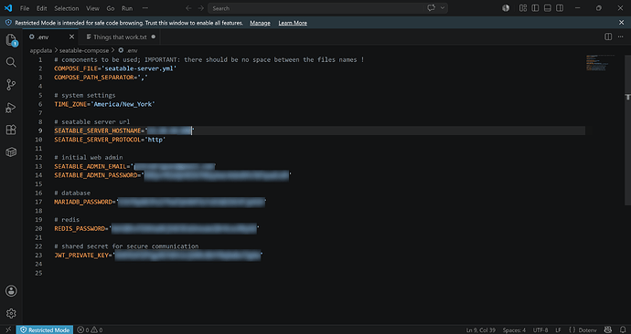Image resolution: width=631 pixels, height=334 pixels.
Task: Show more menus with the ellipsis
Action: 144,8
